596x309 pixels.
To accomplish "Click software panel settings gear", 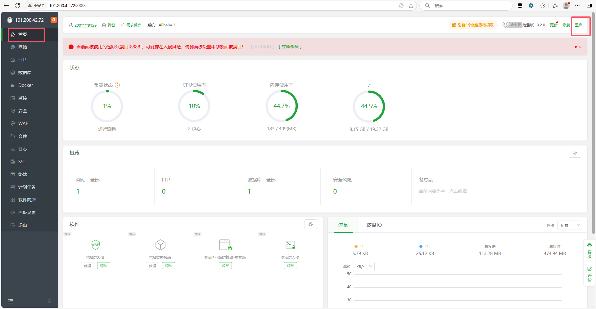I will click(x=310, y=224).
